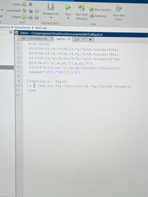148x197 pixels.
Task: Click the Advance button
Action: [98, 16]
